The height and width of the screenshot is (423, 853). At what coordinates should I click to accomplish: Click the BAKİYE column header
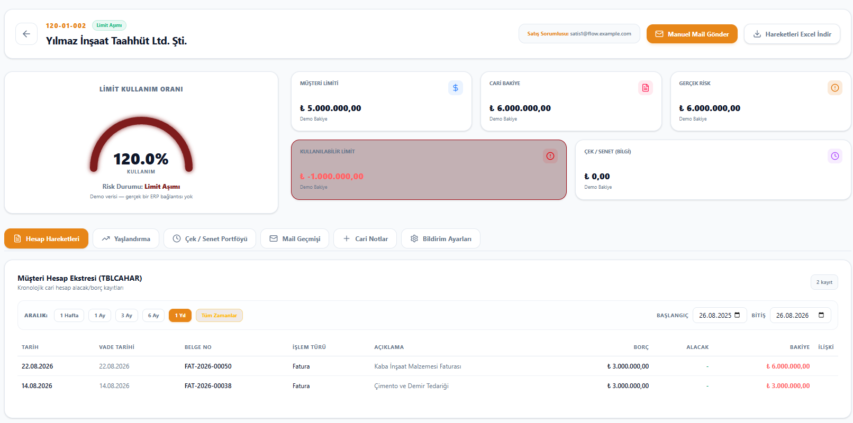(800, 347)
